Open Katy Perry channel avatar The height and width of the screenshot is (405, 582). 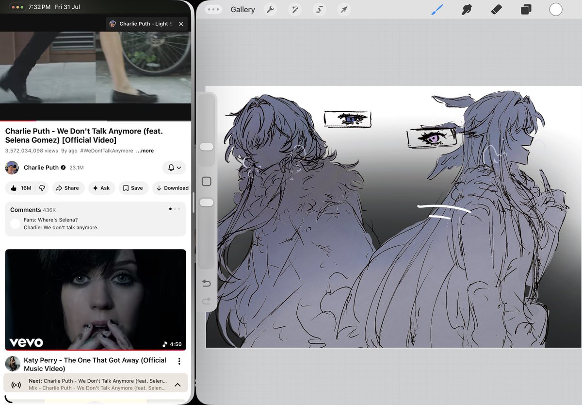13,364
